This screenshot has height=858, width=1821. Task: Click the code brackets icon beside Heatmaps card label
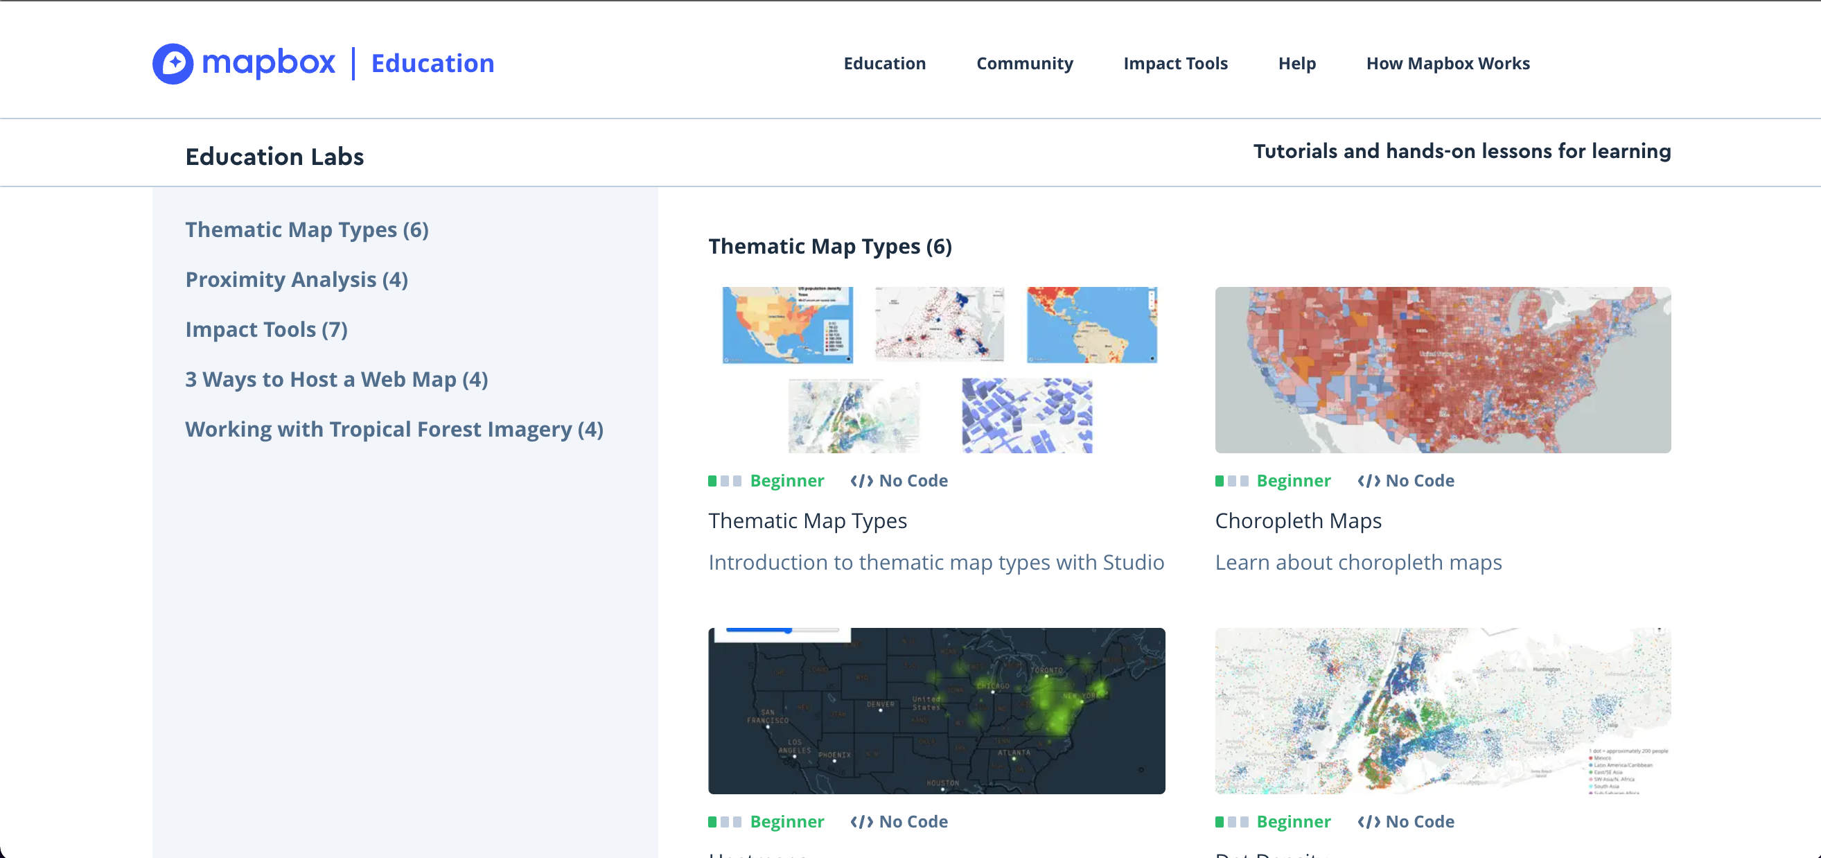(x=861, y=821)
